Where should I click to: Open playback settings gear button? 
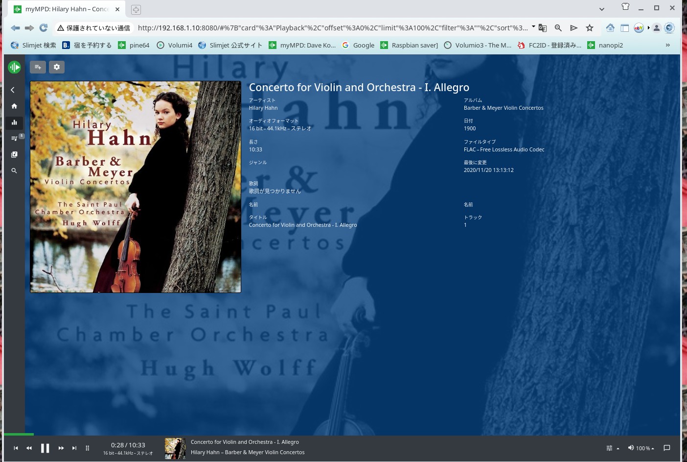pyautogui.click(x=57, y=67)
